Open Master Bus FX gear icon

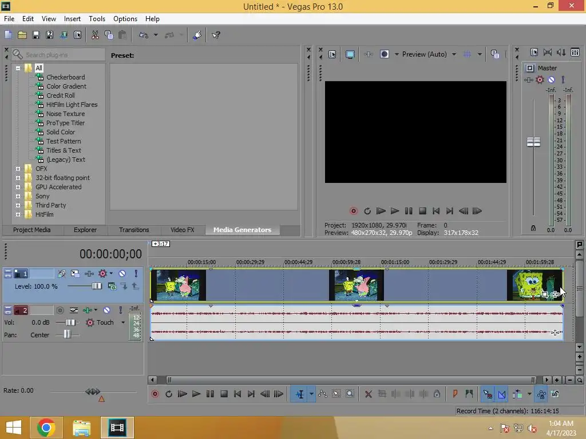[x=540, y=79]
